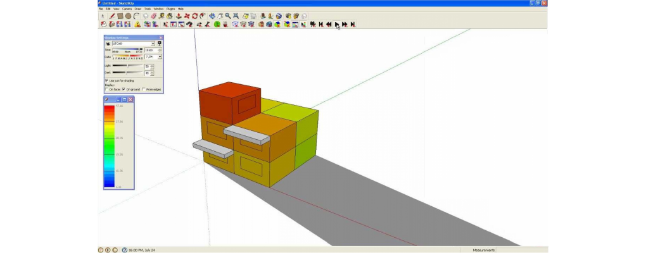The image size is (646, 253).
Task: Enable 'On faces' shadow display
Action: [106, 89]
